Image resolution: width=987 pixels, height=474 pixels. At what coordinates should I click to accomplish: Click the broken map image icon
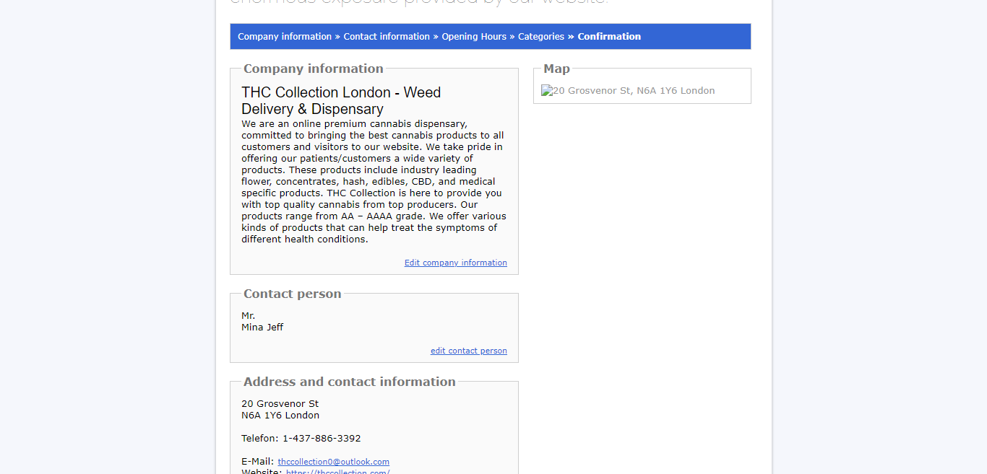point(547,91)
